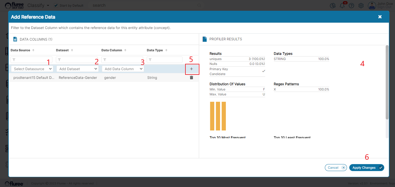Image resolution: width=395 pixels, height=187 pixels.
Task: Click the John Doe user avatar
Action: (372, 6)
